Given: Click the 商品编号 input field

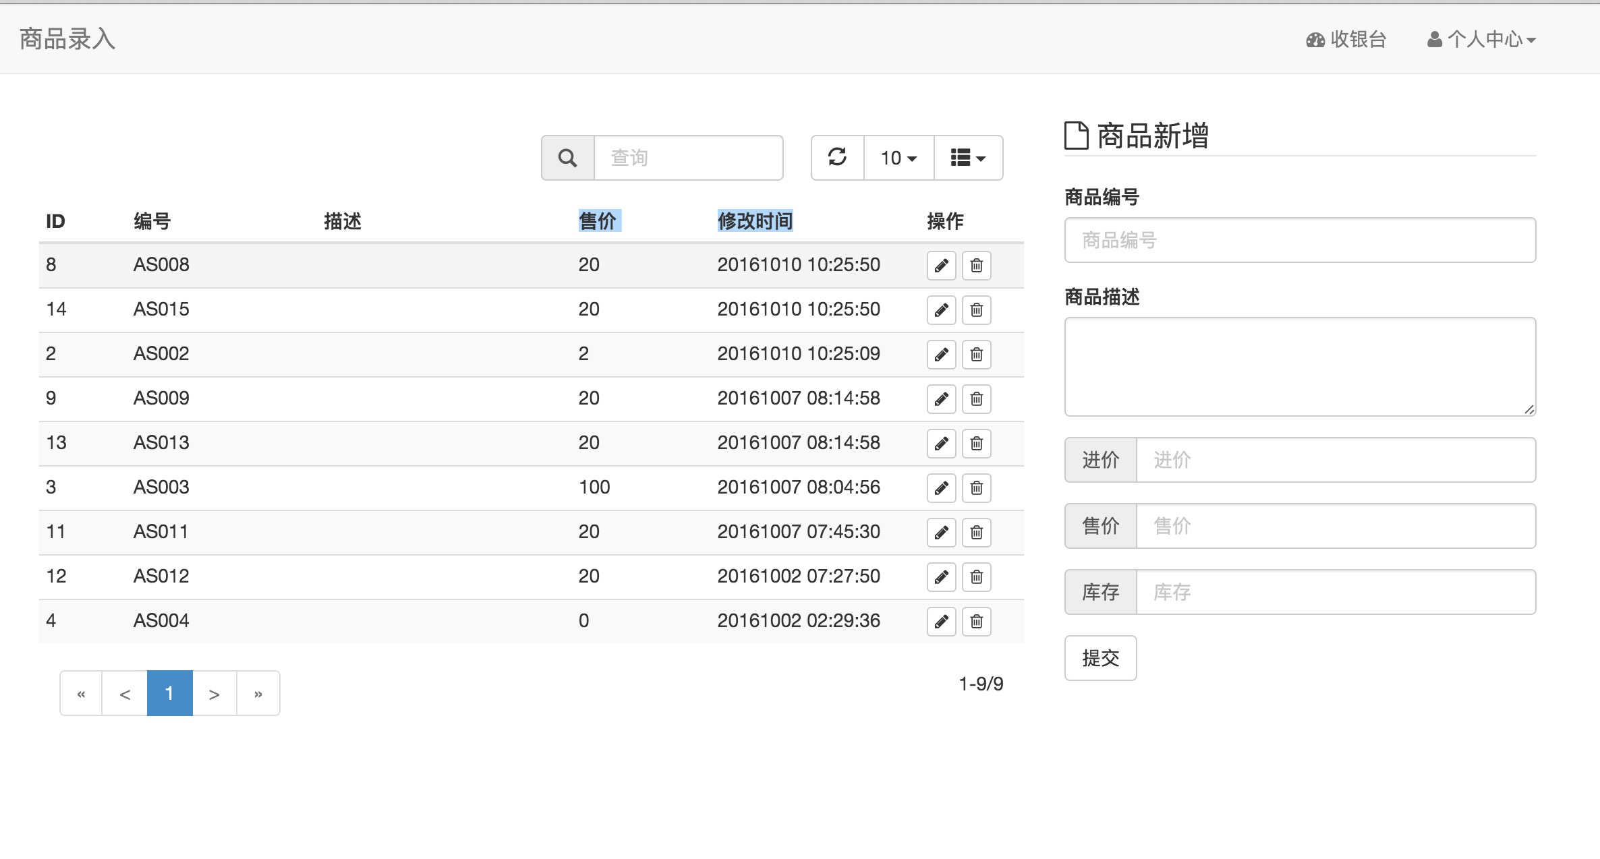Looking at the screenshot, I should coord(1299,240).
